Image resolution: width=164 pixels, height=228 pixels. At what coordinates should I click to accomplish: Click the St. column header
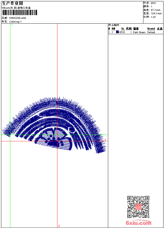(123, 29)
